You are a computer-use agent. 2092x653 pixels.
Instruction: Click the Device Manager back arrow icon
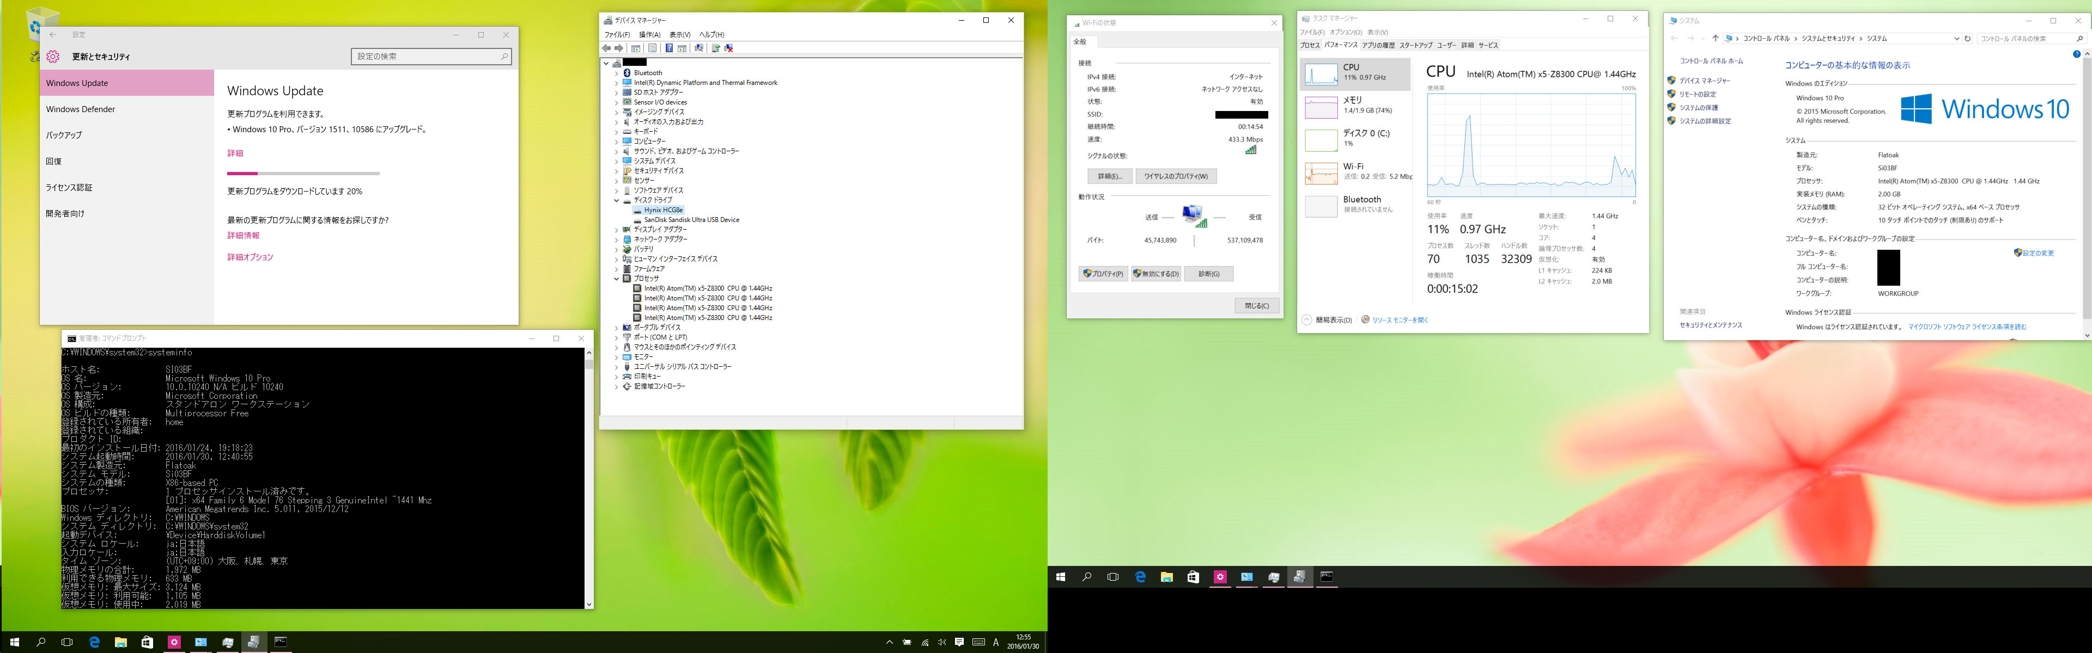[x=606, y=48]
